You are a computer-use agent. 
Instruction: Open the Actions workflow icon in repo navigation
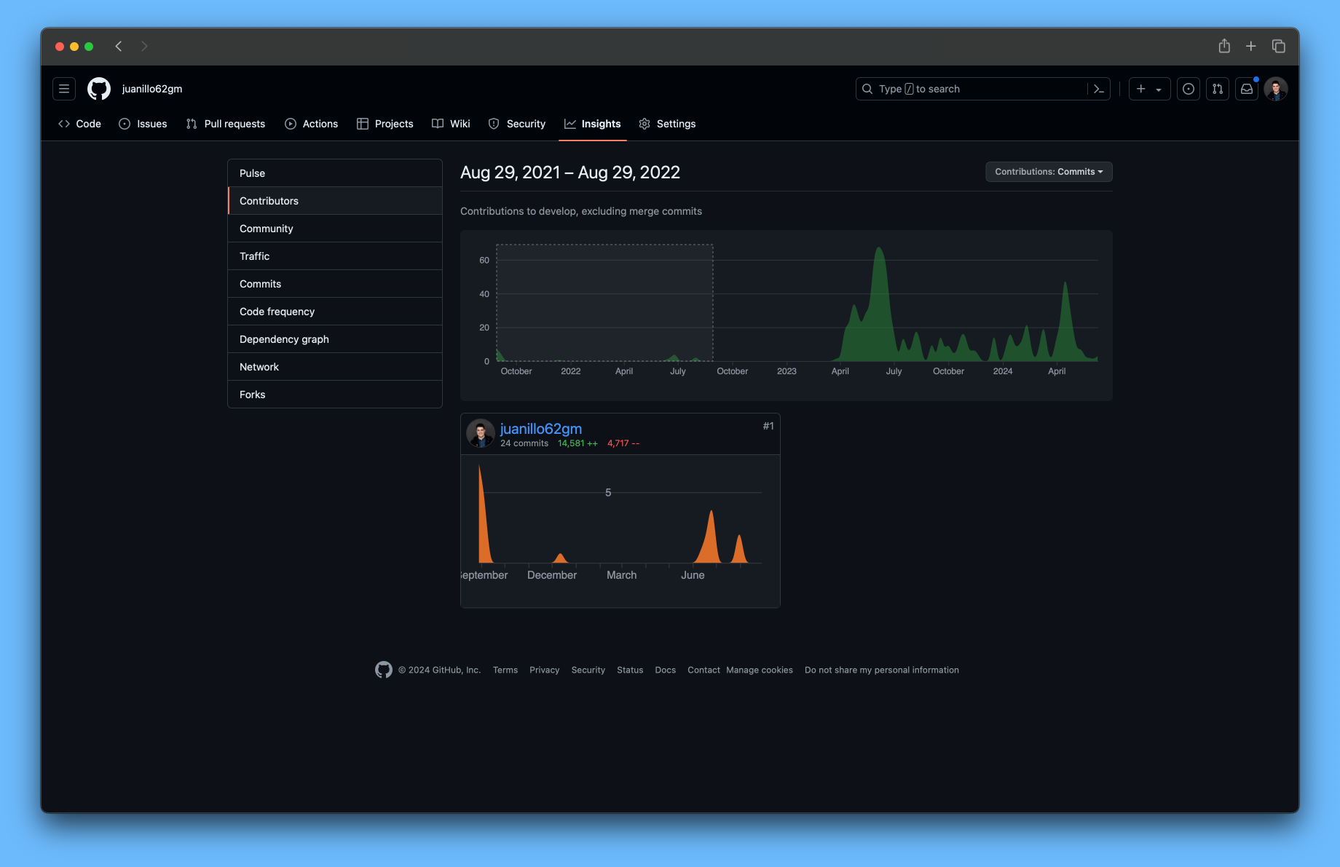click(290, 124)
